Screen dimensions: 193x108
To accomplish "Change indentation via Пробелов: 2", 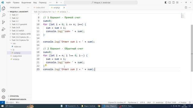I will (x=133, y=102).
